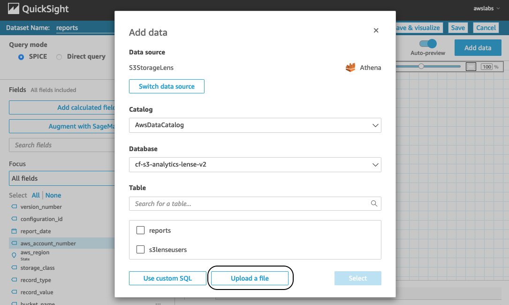
Task: Open the awslabs account menu
Action: [x=486, y=8]
